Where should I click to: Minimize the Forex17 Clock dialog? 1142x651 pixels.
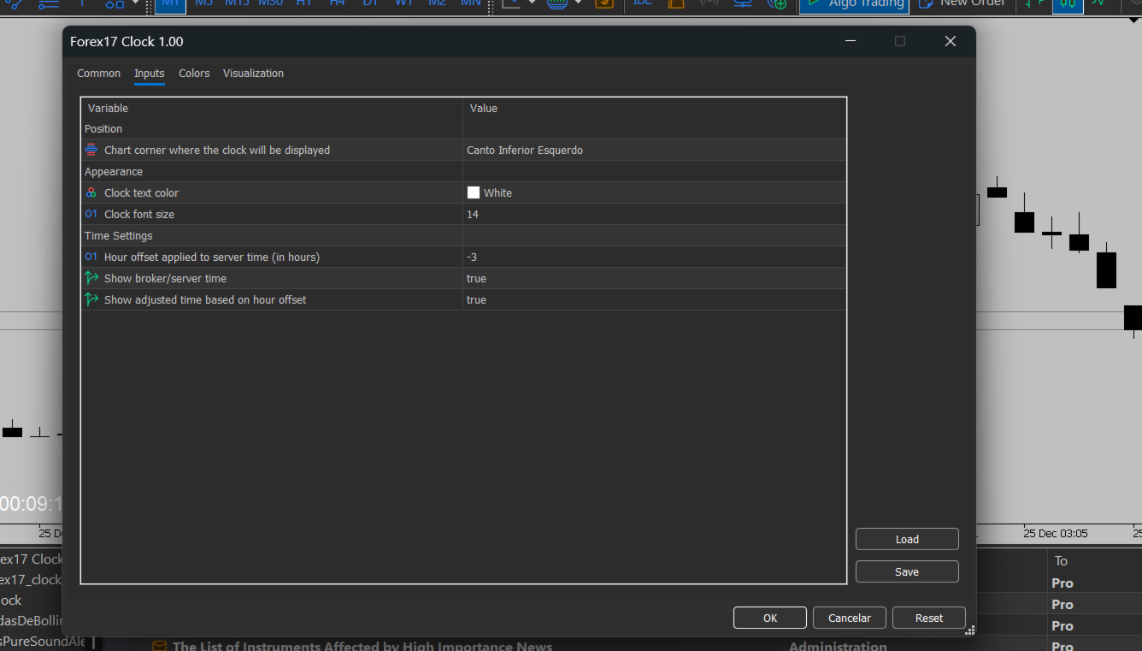[850, 41]
